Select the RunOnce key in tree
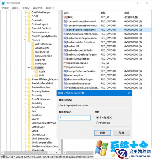The image size is (152, 159). [x=36, y=115]
